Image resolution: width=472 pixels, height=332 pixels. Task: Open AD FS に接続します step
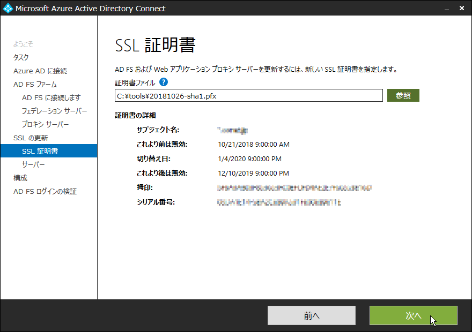tap(51, 97)
